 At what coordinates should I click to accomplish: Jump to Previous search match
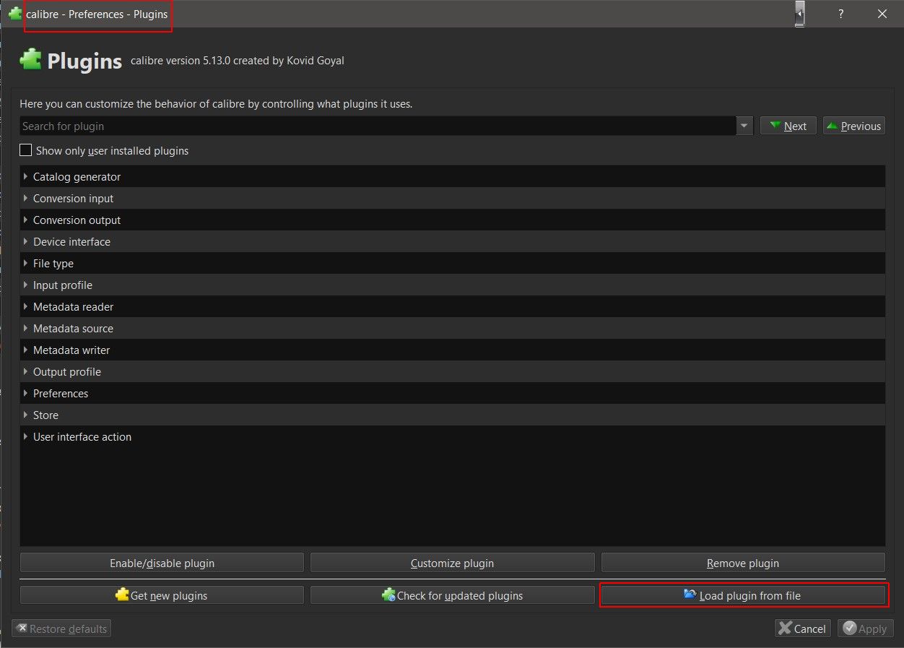point(854,126)
